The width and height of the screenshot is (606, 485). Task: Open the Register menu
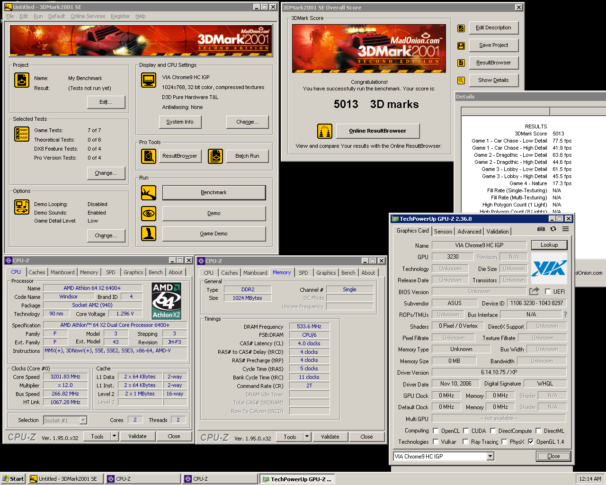click(120, 16)
